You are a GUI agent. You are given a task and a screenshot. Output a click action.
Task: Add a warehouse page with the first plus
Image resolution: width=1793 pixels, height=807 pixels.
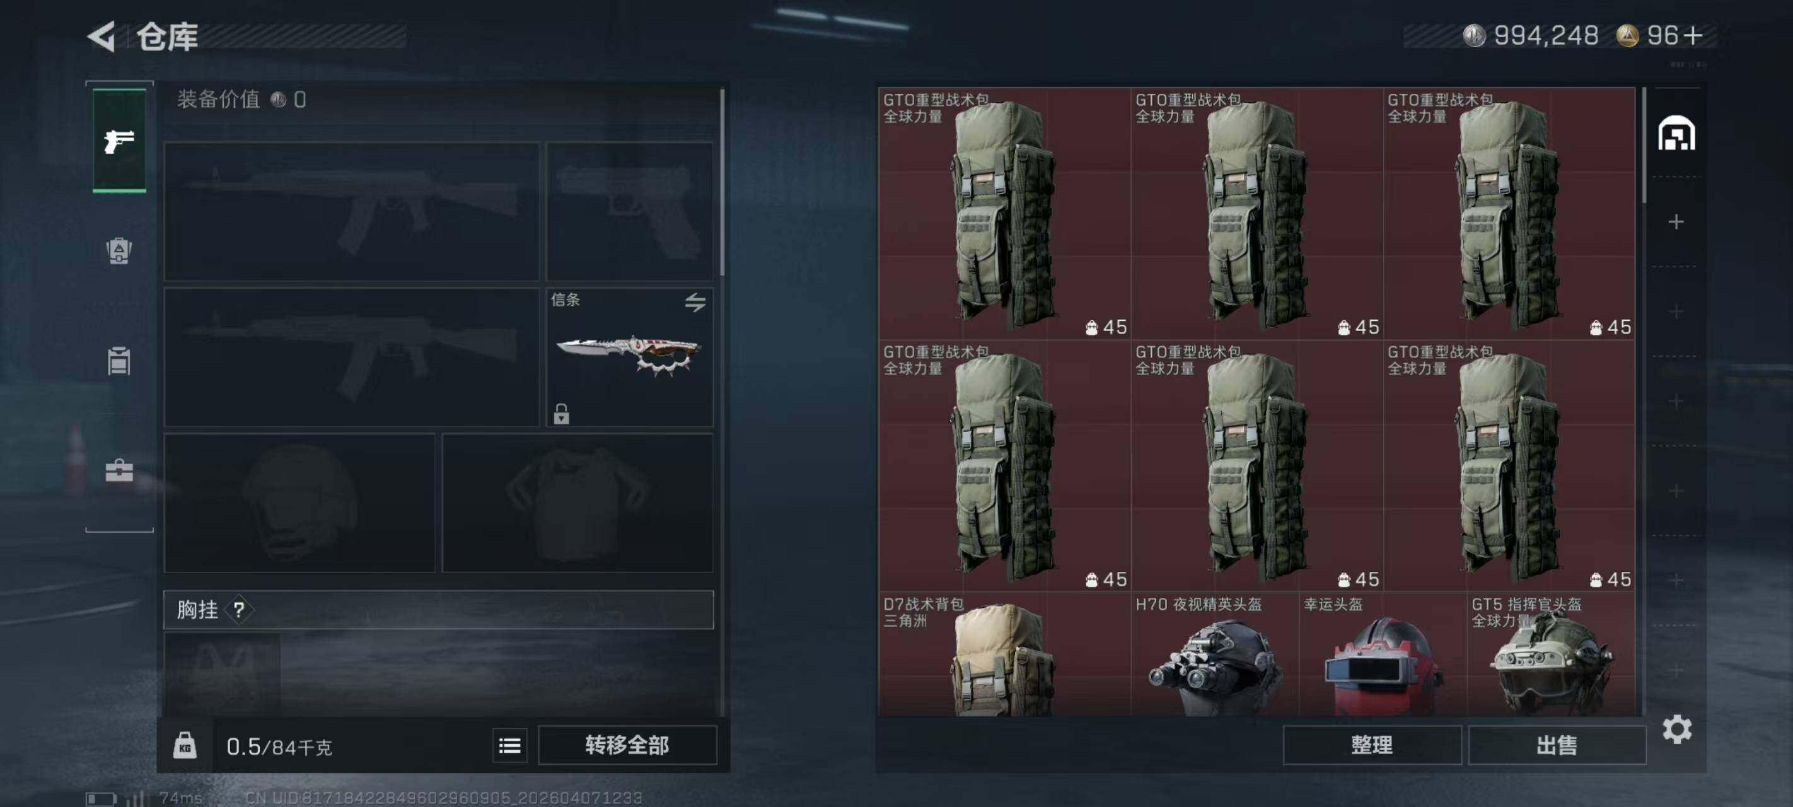click(1676, 222)
